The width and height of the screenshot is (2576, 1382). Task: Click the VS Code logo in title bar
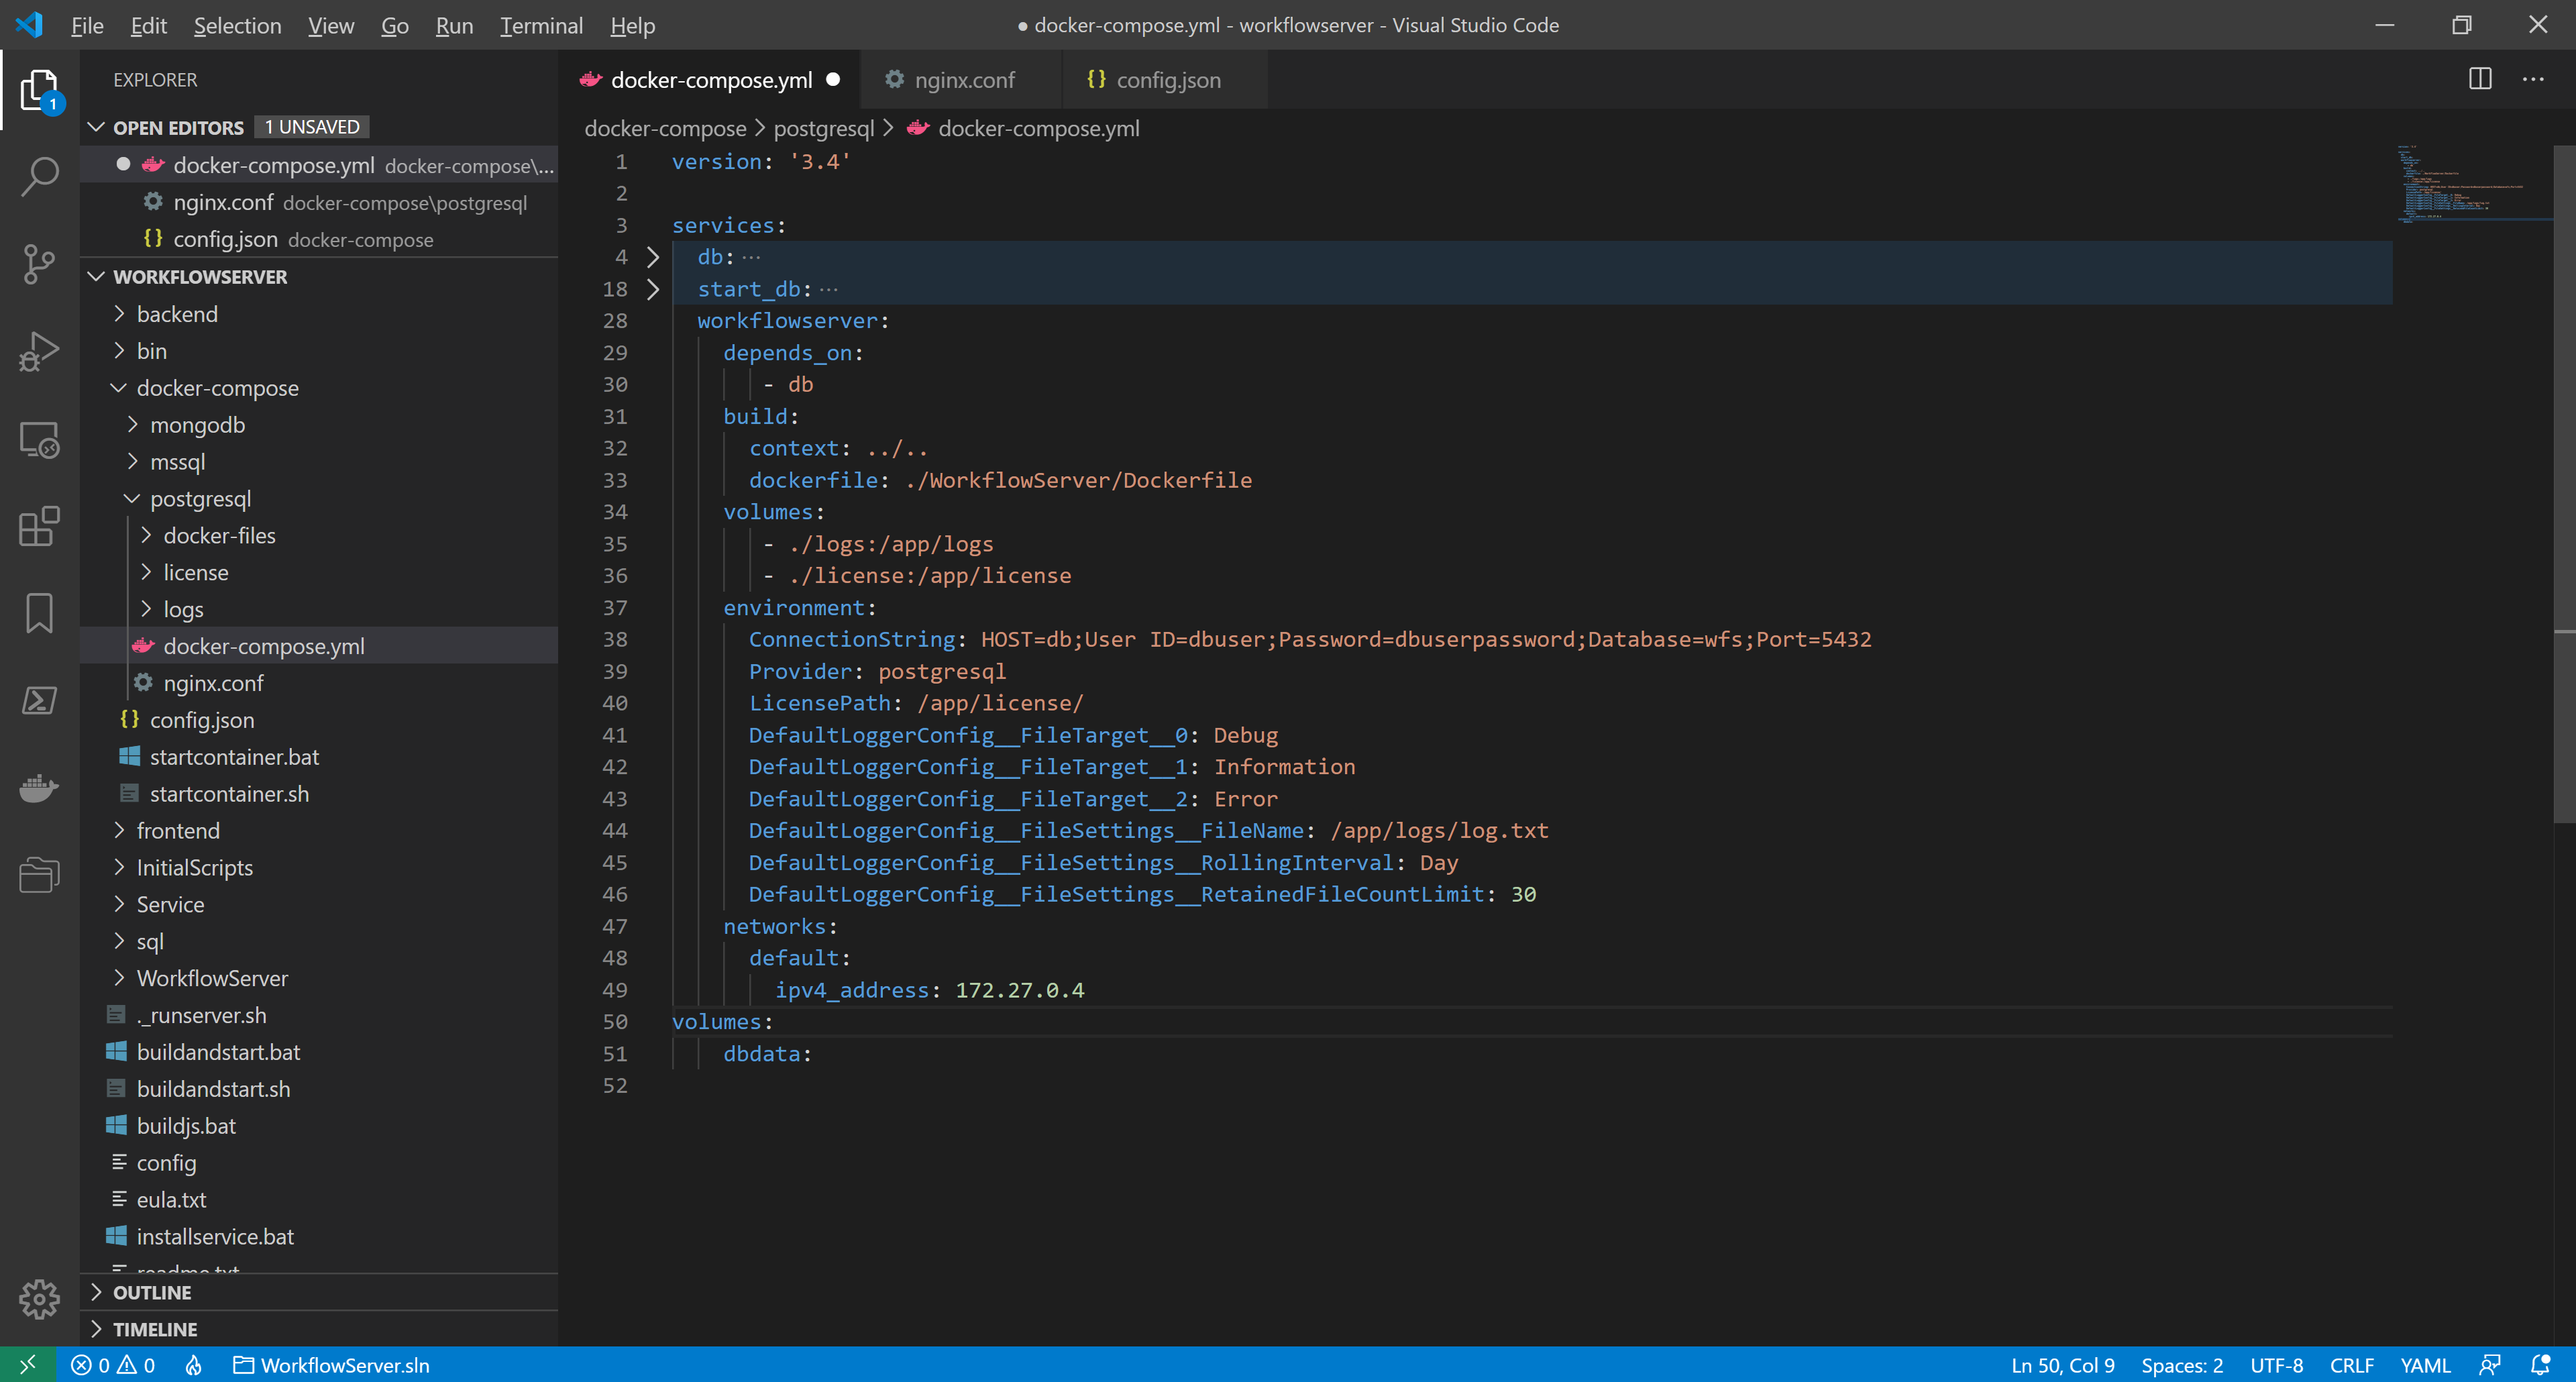[x=29, y=25]
